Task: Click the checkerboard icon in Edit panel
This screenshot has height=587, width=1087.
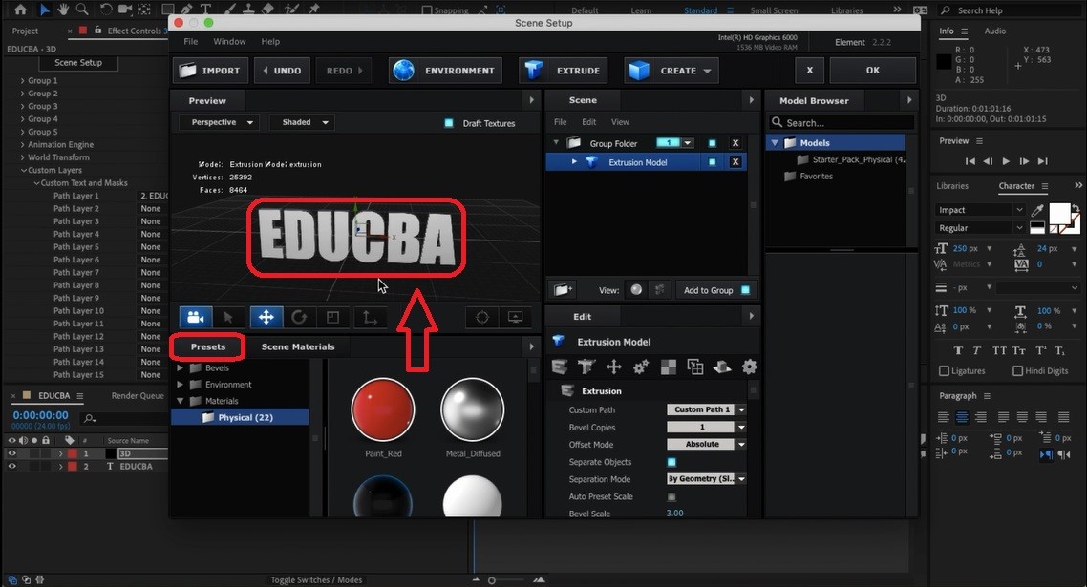Action: coord(669,367)
